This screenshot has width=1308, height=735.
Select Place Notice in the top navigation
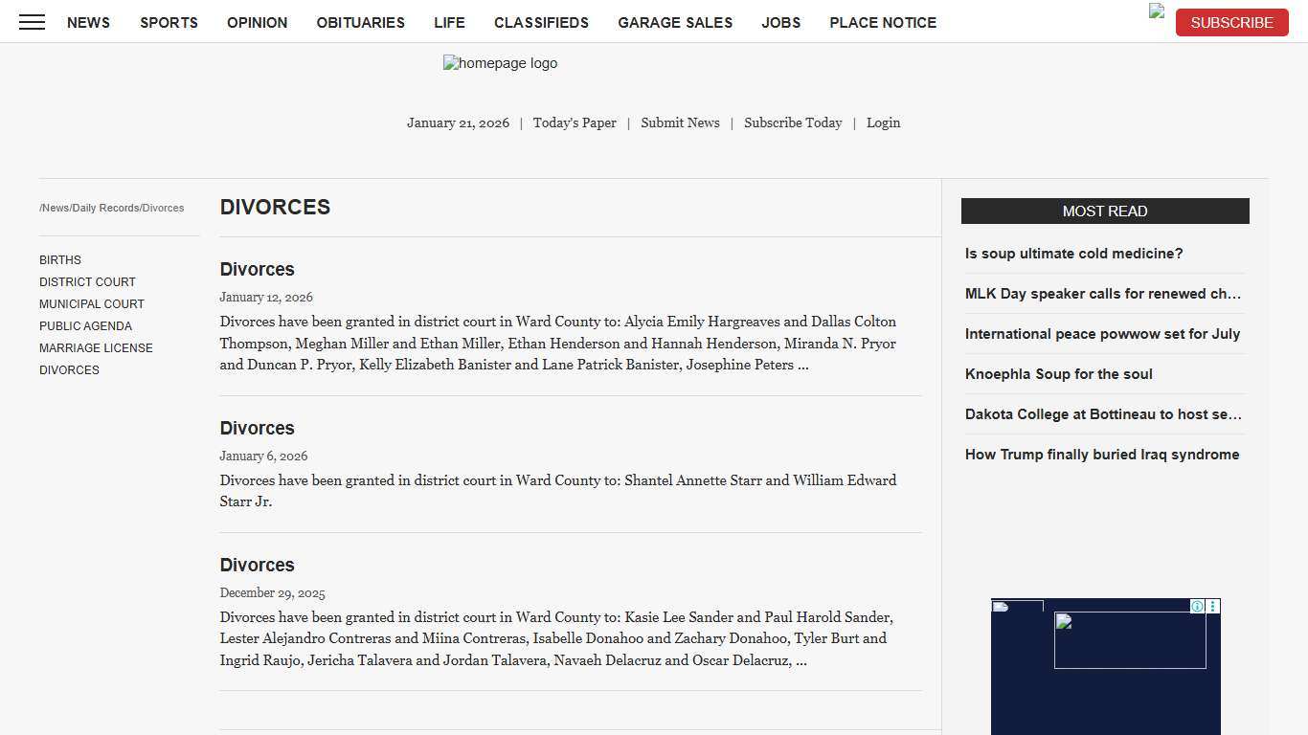click(x=883, y=22)
